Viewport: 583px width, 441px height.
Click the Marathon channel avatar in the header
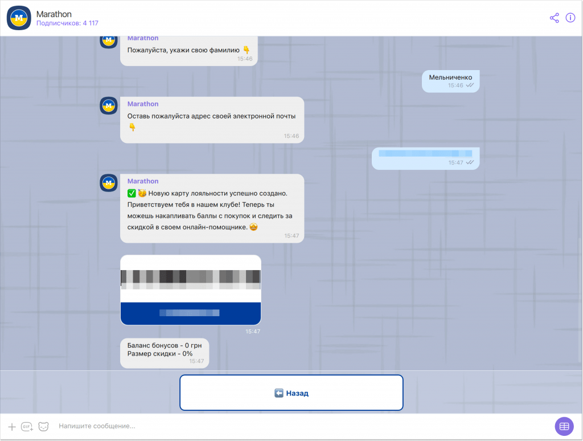pyautogui.click(x=19, y=18)
